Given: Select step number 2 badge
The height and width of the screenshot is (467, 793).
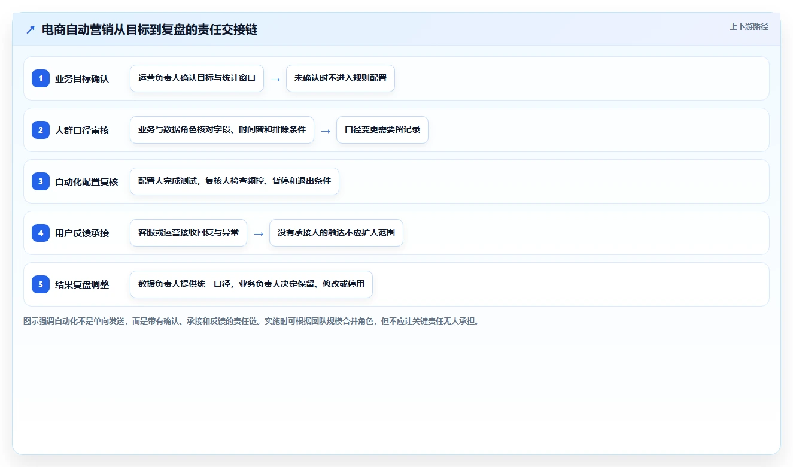Looking at the screenshot, I should point(41,129).
